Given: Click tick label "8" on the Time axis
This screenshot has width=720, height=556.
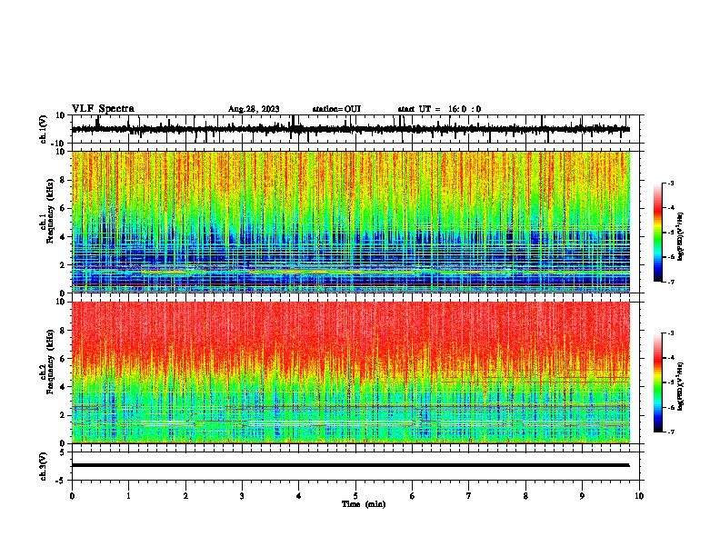Looking at the screenshot, I should pyautogui.click(x=525, y=496).
